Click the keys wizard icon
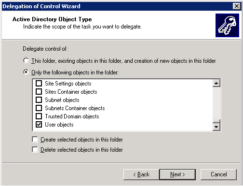243x186 pixels. (x=227, y=25)
